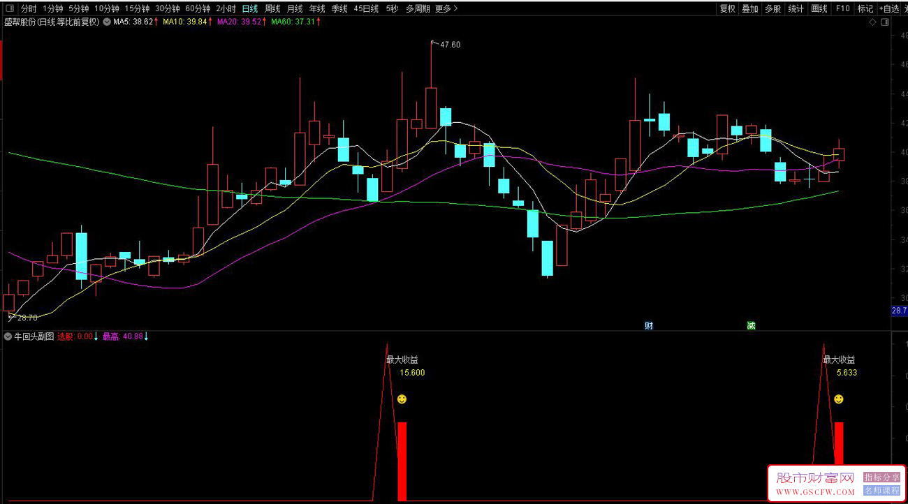Click the 牛回头副图 sub-chart title
Screen dimensions: 908x504
pyautogui.click(x=34, y=336)
